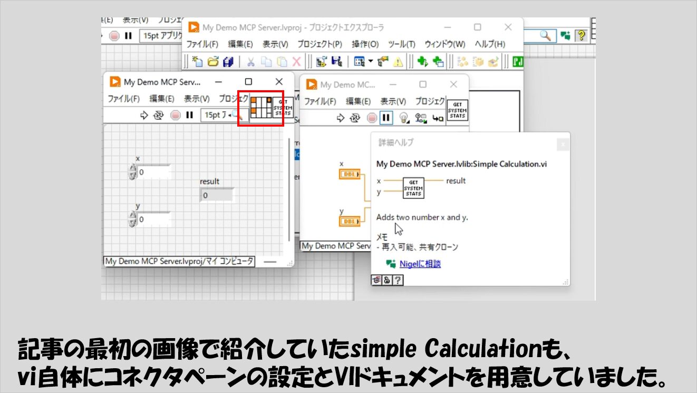The width and height of the screenshot is (697, 393).
Task: Close the 詳細ヘルプ window
Action: (563, 143)
